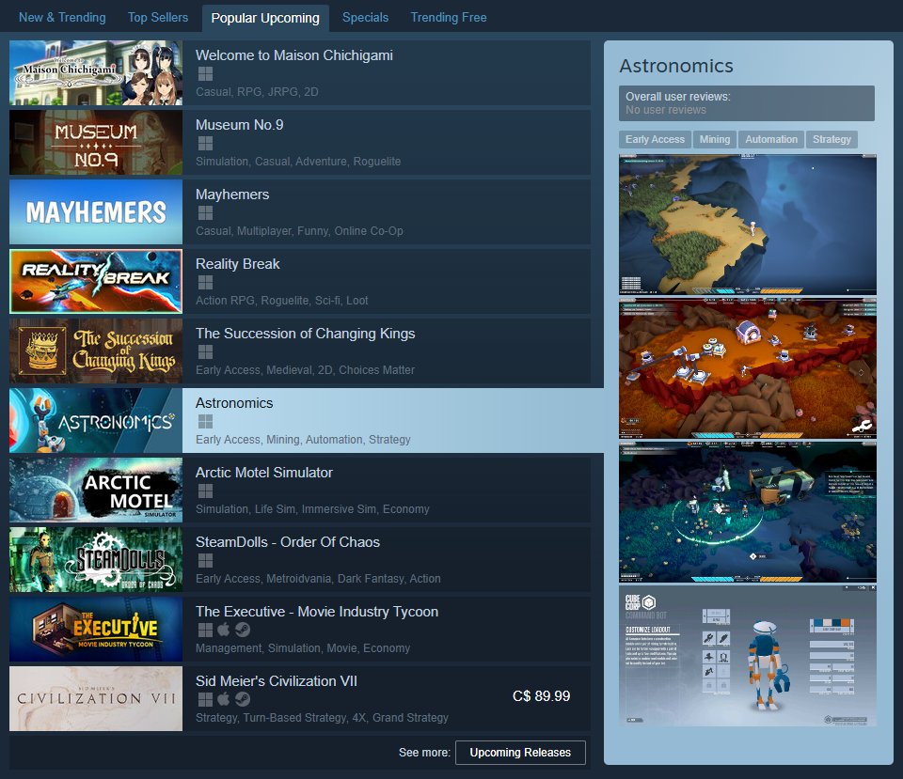
Task: Click Apple macOS icon under Civilization VII
Action: tap(224, 699)
